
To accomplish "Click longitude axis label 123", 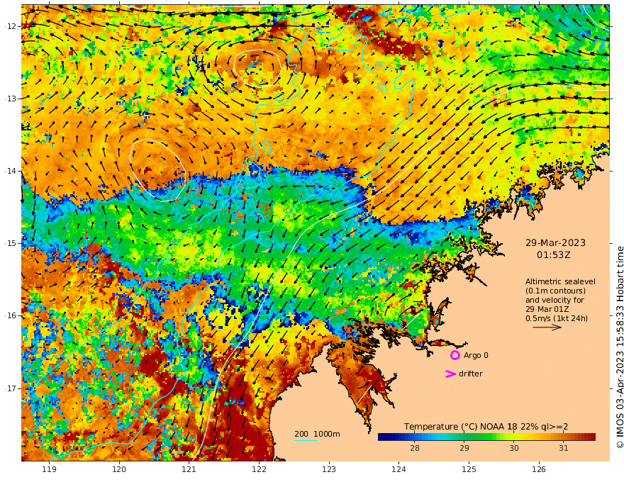I will pyautogui.click(x=329, y=469).
